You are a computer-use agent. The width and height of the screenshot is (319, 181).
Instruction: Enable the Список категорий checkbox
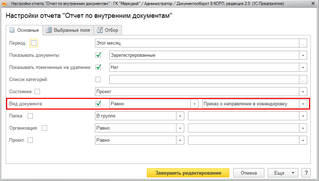(x=98, y=80)
